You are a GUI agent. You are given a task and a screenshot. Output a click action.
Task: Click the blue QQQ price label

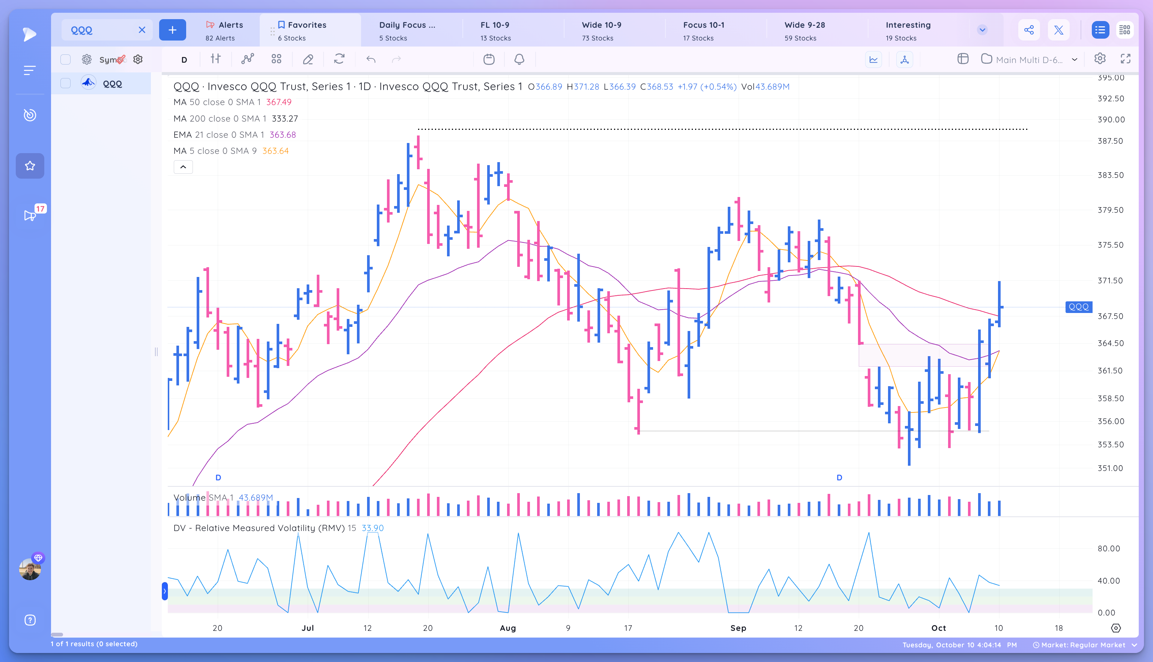point(1078,307)
